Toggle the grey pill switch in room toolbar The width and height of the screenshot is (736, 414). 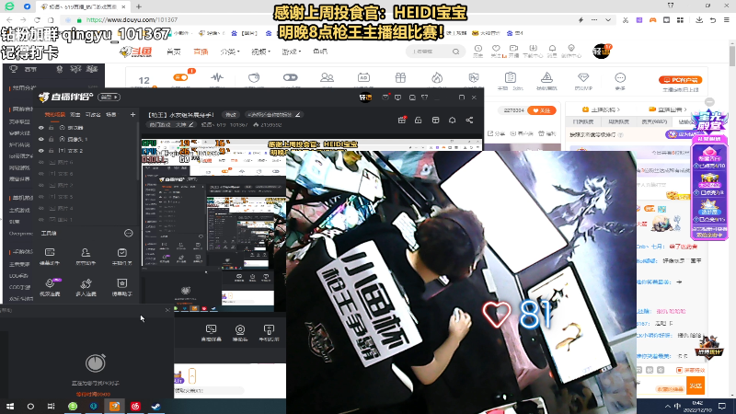[x=290, y=77]
